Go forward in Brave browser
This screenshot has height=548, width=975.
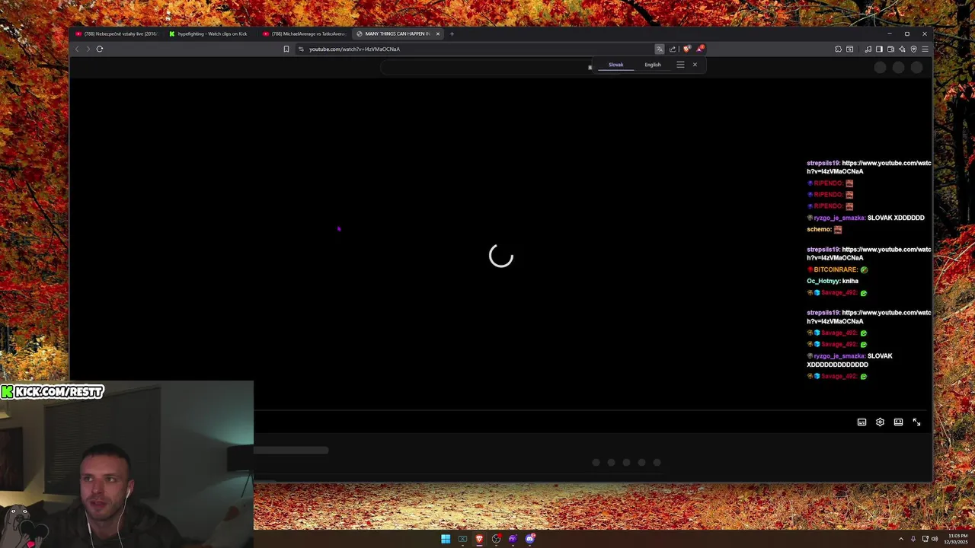(x=88, y=49)
